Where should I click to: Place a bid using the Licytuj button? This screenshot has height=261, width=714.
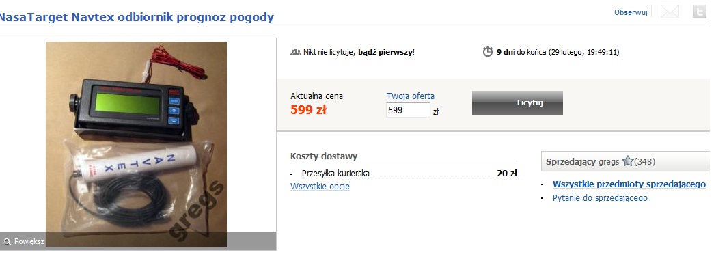(517, 103)
